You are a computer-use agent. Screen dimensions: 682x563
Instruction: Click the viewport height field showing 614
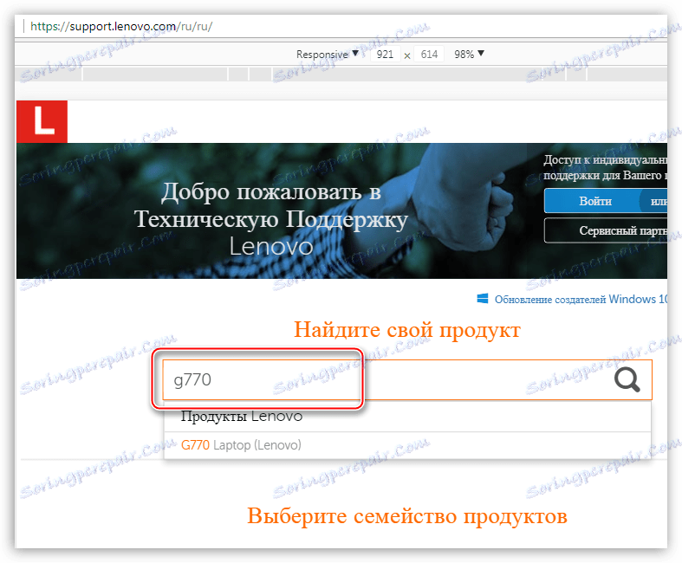pos(429,55)
